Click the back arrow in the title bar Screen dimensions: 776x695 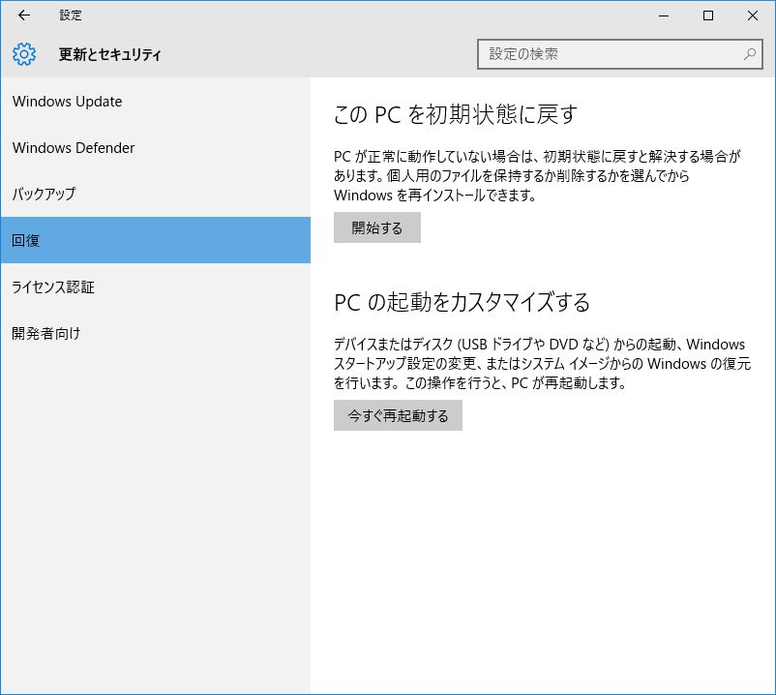point(24,15)
